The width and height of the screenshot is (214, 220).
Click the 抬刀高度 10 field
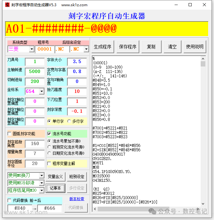[77, 91]
